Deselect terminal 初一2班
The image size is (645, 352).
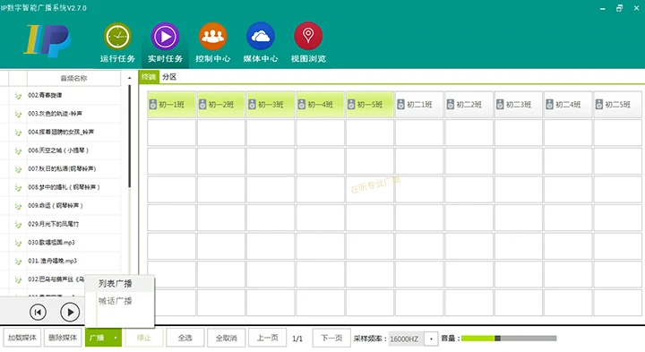[221, 105]
